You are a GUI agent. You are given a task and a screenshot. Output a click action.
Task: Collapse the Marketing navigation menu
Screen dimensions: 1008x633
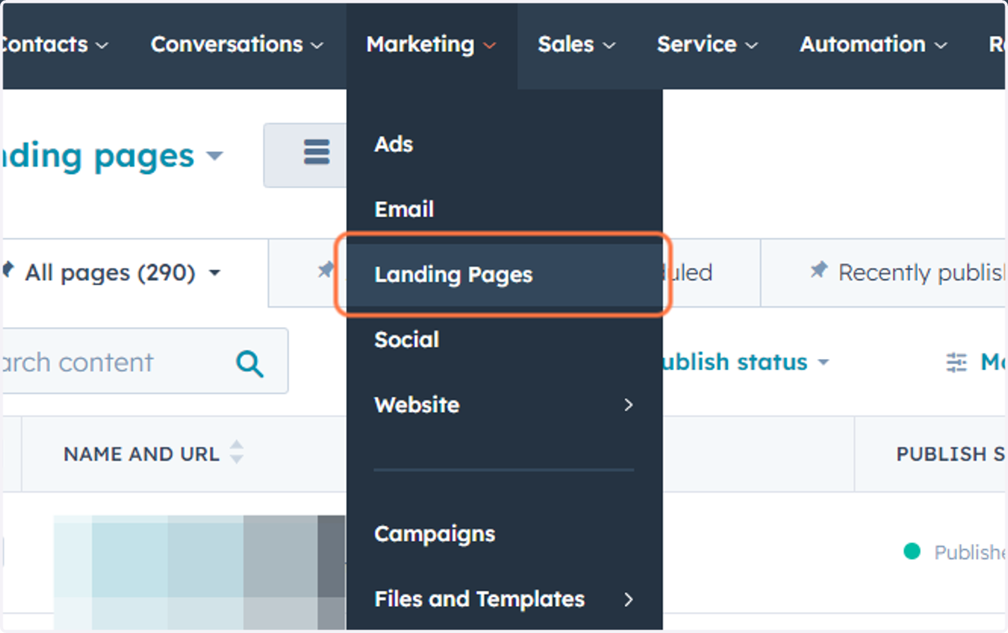click(431, 45)
